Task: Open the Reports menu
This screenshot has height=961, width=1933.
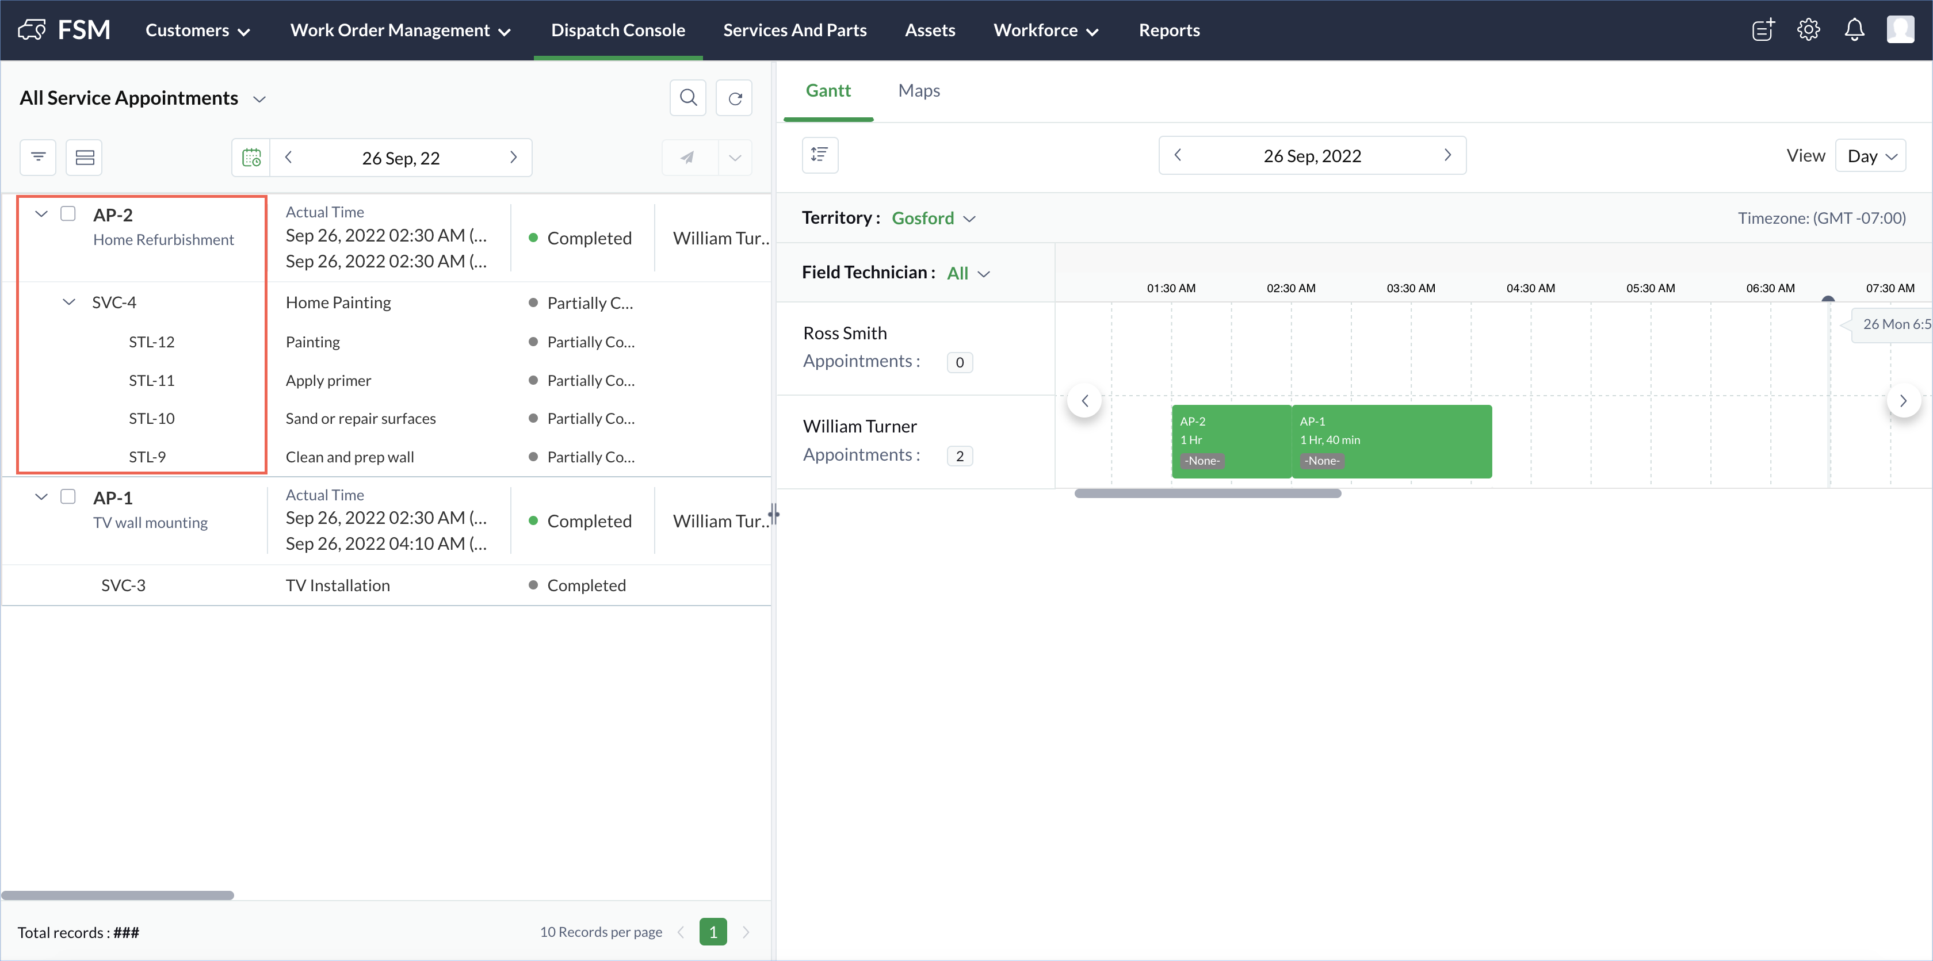Action: 1168,30
